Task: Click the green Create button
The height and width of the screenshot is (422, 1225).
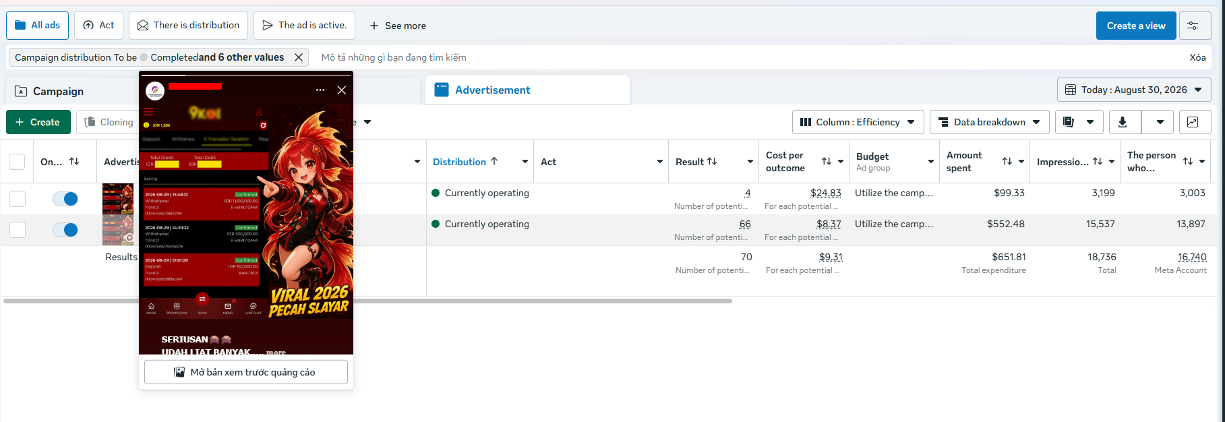Action: pos(38,122)
